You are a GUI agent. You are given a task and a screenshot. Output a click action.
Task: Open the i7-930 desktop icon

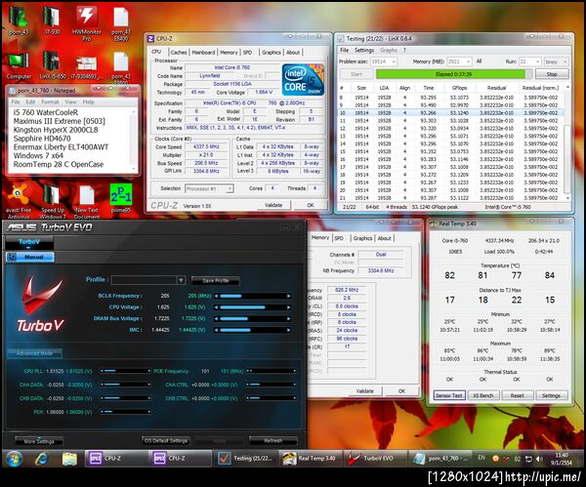[x=52, y=21]
